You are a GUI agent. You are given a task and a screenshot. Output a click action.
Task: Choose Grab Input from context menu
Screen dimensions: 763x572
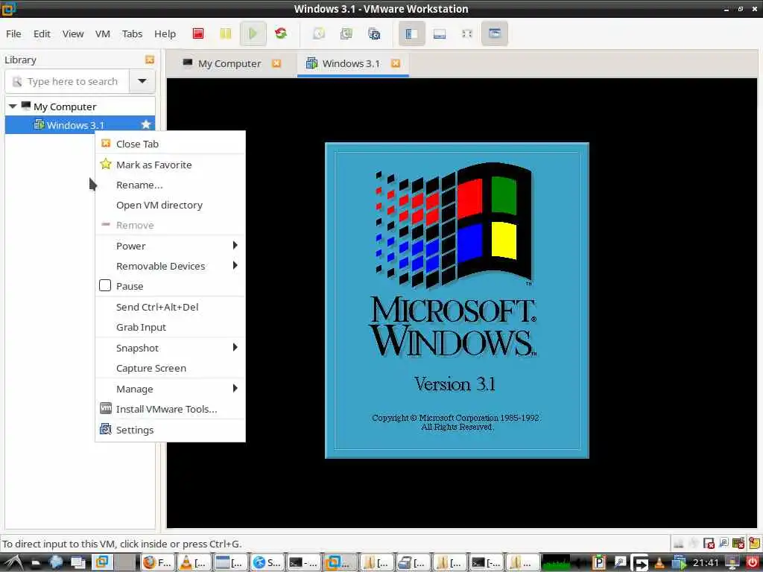click(170, 327)
